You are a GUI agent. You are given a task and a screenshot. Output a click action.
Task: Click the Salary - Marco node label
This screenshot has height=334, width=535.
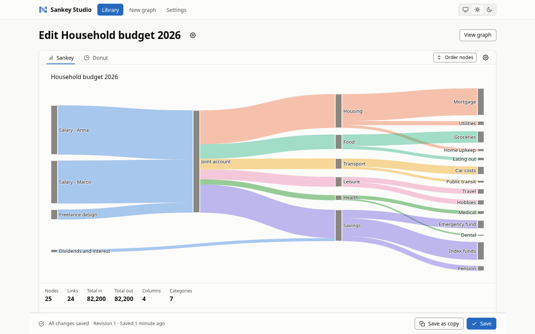coord(75,182)
